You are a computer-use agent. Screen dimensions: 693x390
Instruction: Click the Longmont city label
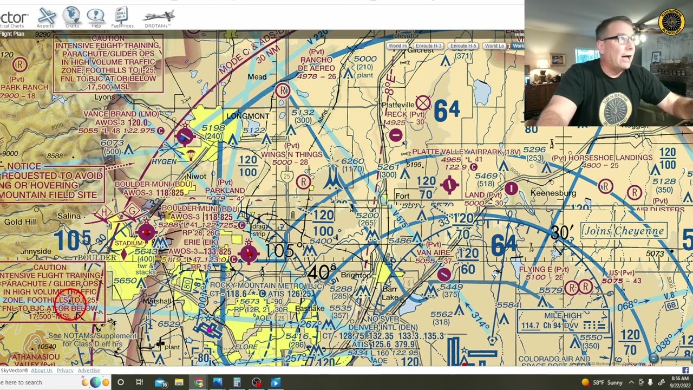pyautogui.click(x=248, y=116)
